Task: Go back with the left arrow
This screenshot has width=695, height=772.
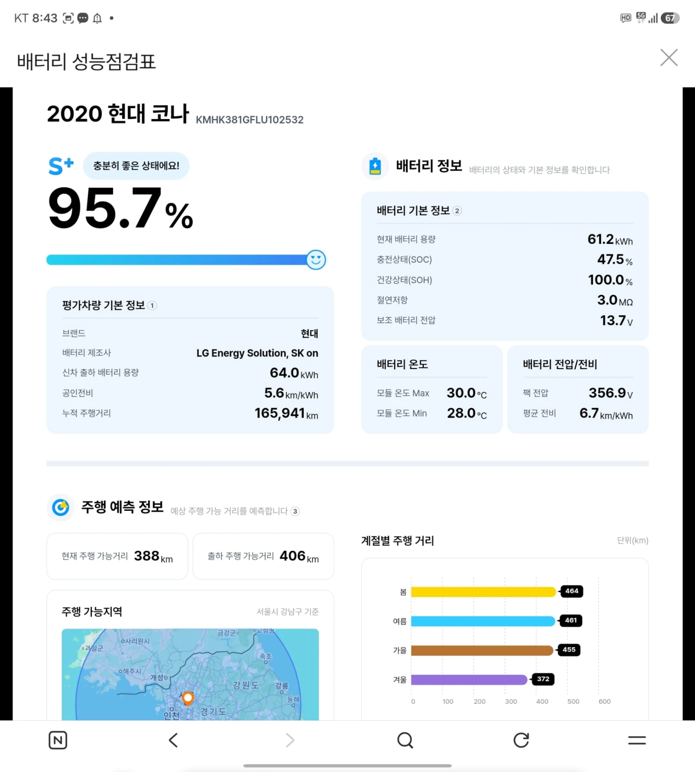Action: pyautogui.click(x=173, y=740)
